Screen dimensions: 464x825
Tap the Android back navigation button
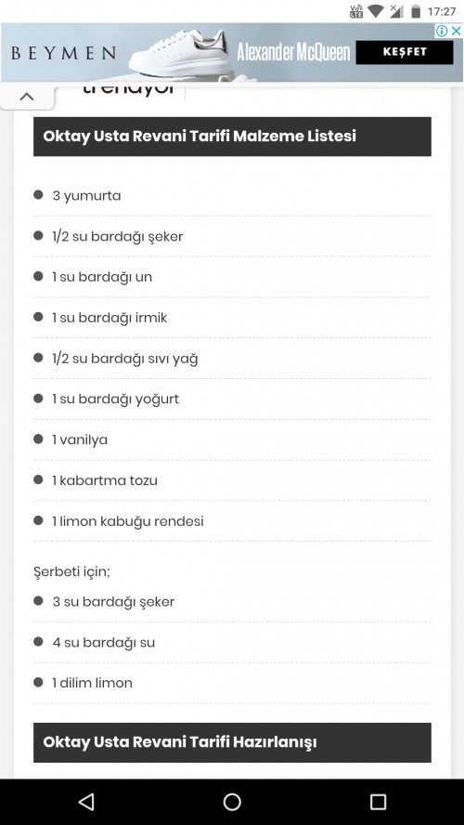86,802
